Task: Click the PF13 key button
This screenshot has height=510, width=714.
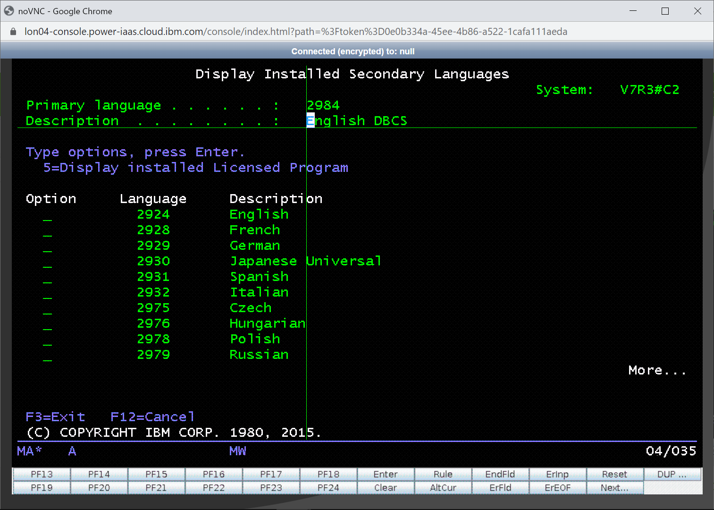Action: tap(42, 474)
